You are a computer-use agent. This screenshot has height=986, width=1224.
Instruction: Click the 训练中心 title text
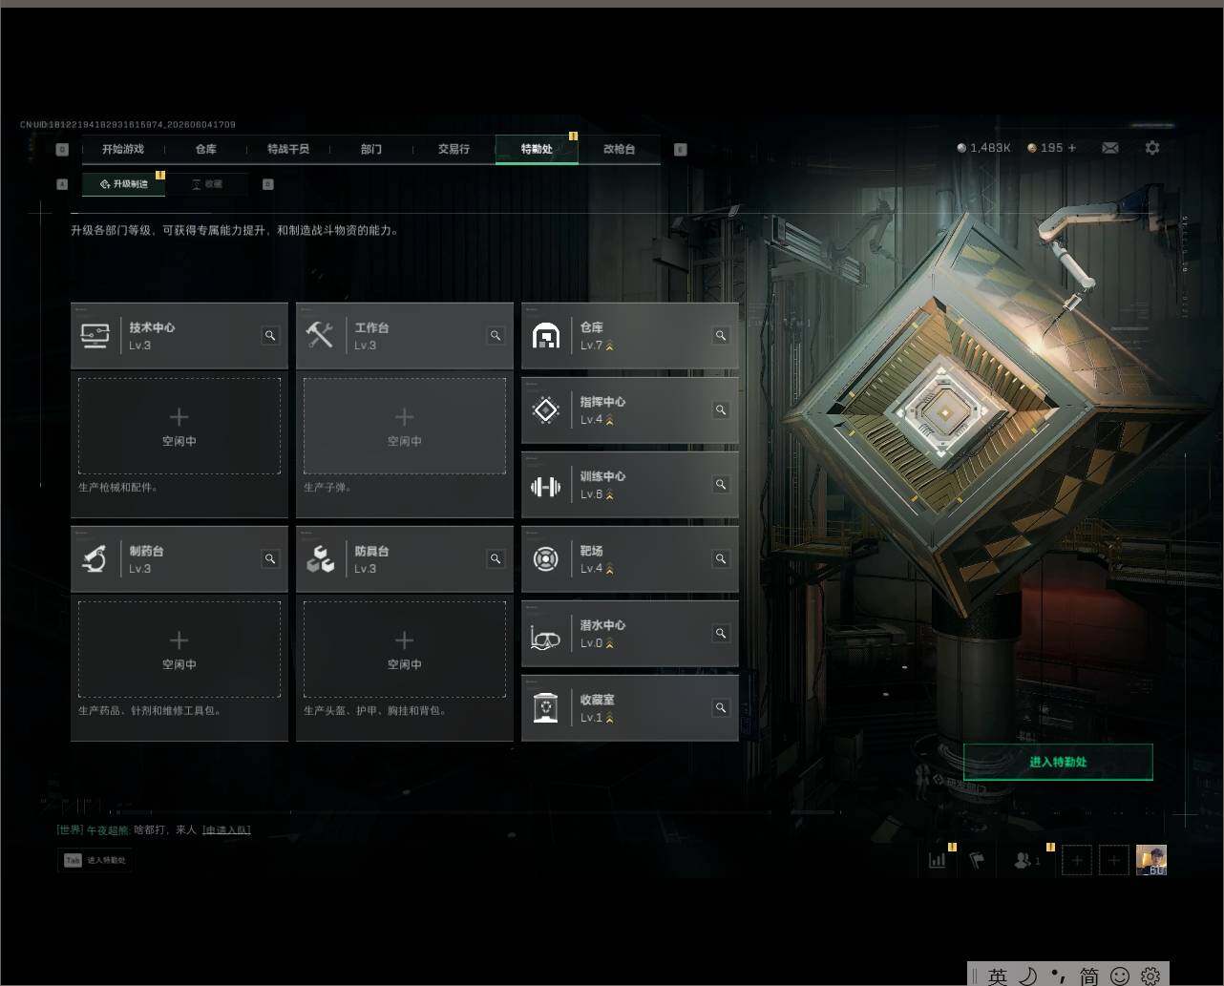coord(602,476)
